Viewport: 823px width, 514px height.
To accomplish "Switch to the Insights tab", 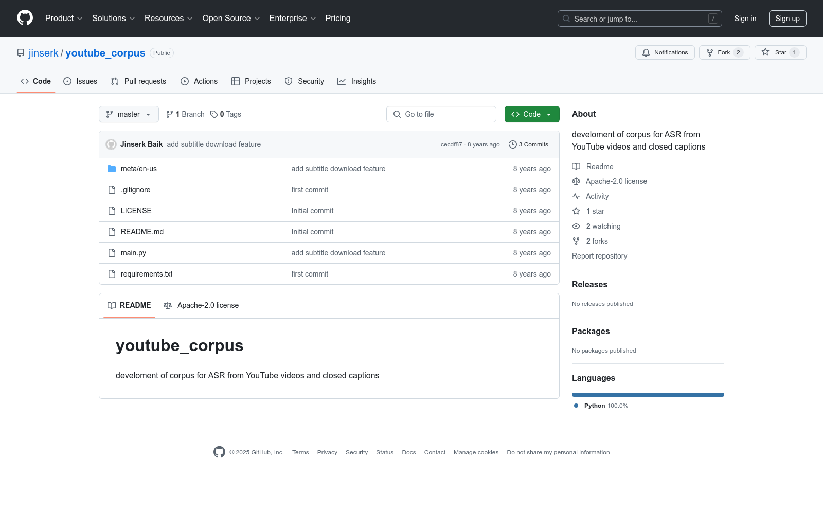I will click(357, 81).
